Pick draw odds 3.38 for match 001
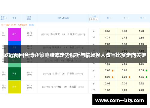The height and width of the screenshot is (108, 150). (x=124, y=31)
